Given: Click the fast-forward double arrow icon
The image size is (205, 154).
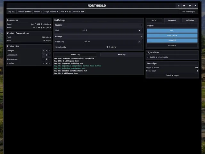Looking at the screenshot, I should 184,6.
